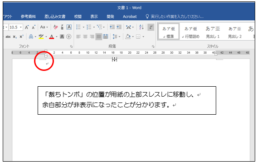Click Tell Me search box
257x163 pixels.
pos(175,17)
